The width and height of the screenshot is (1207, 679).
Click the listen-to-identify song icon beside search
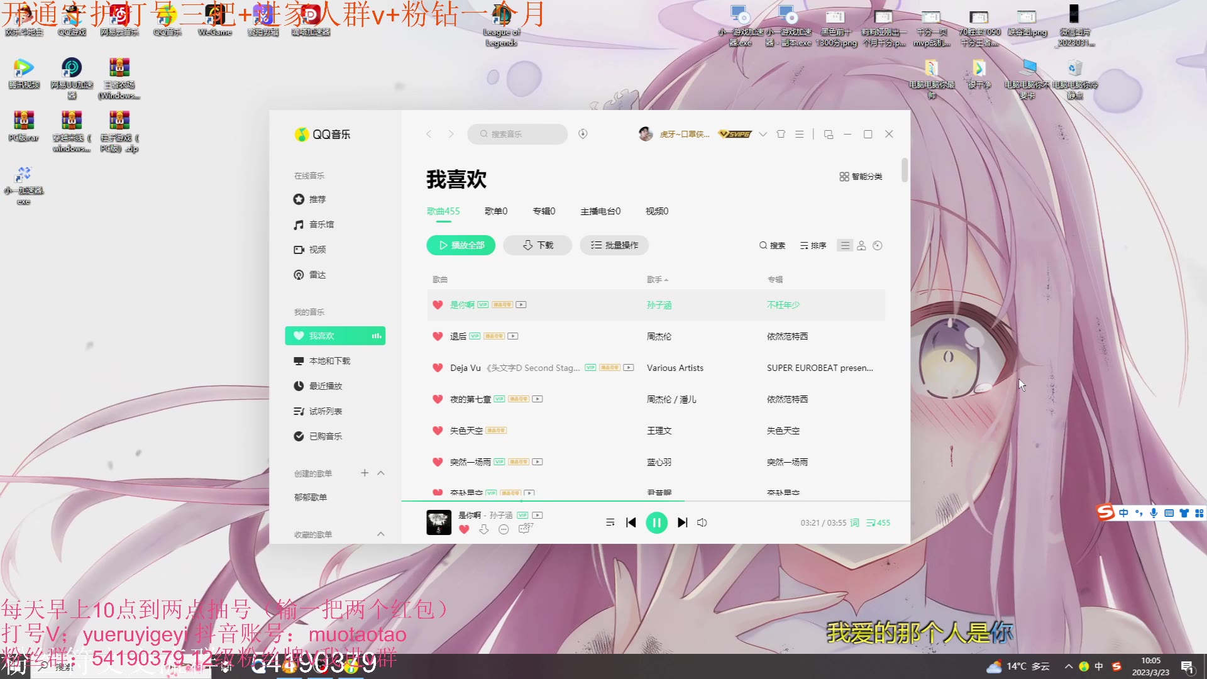[583, 134]
